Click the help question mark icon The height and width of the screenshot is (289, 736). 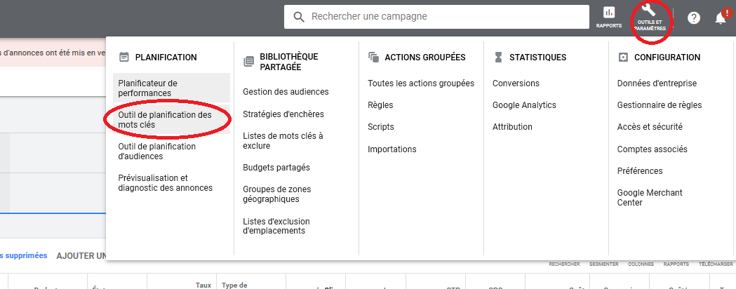[x=694, y=18]
